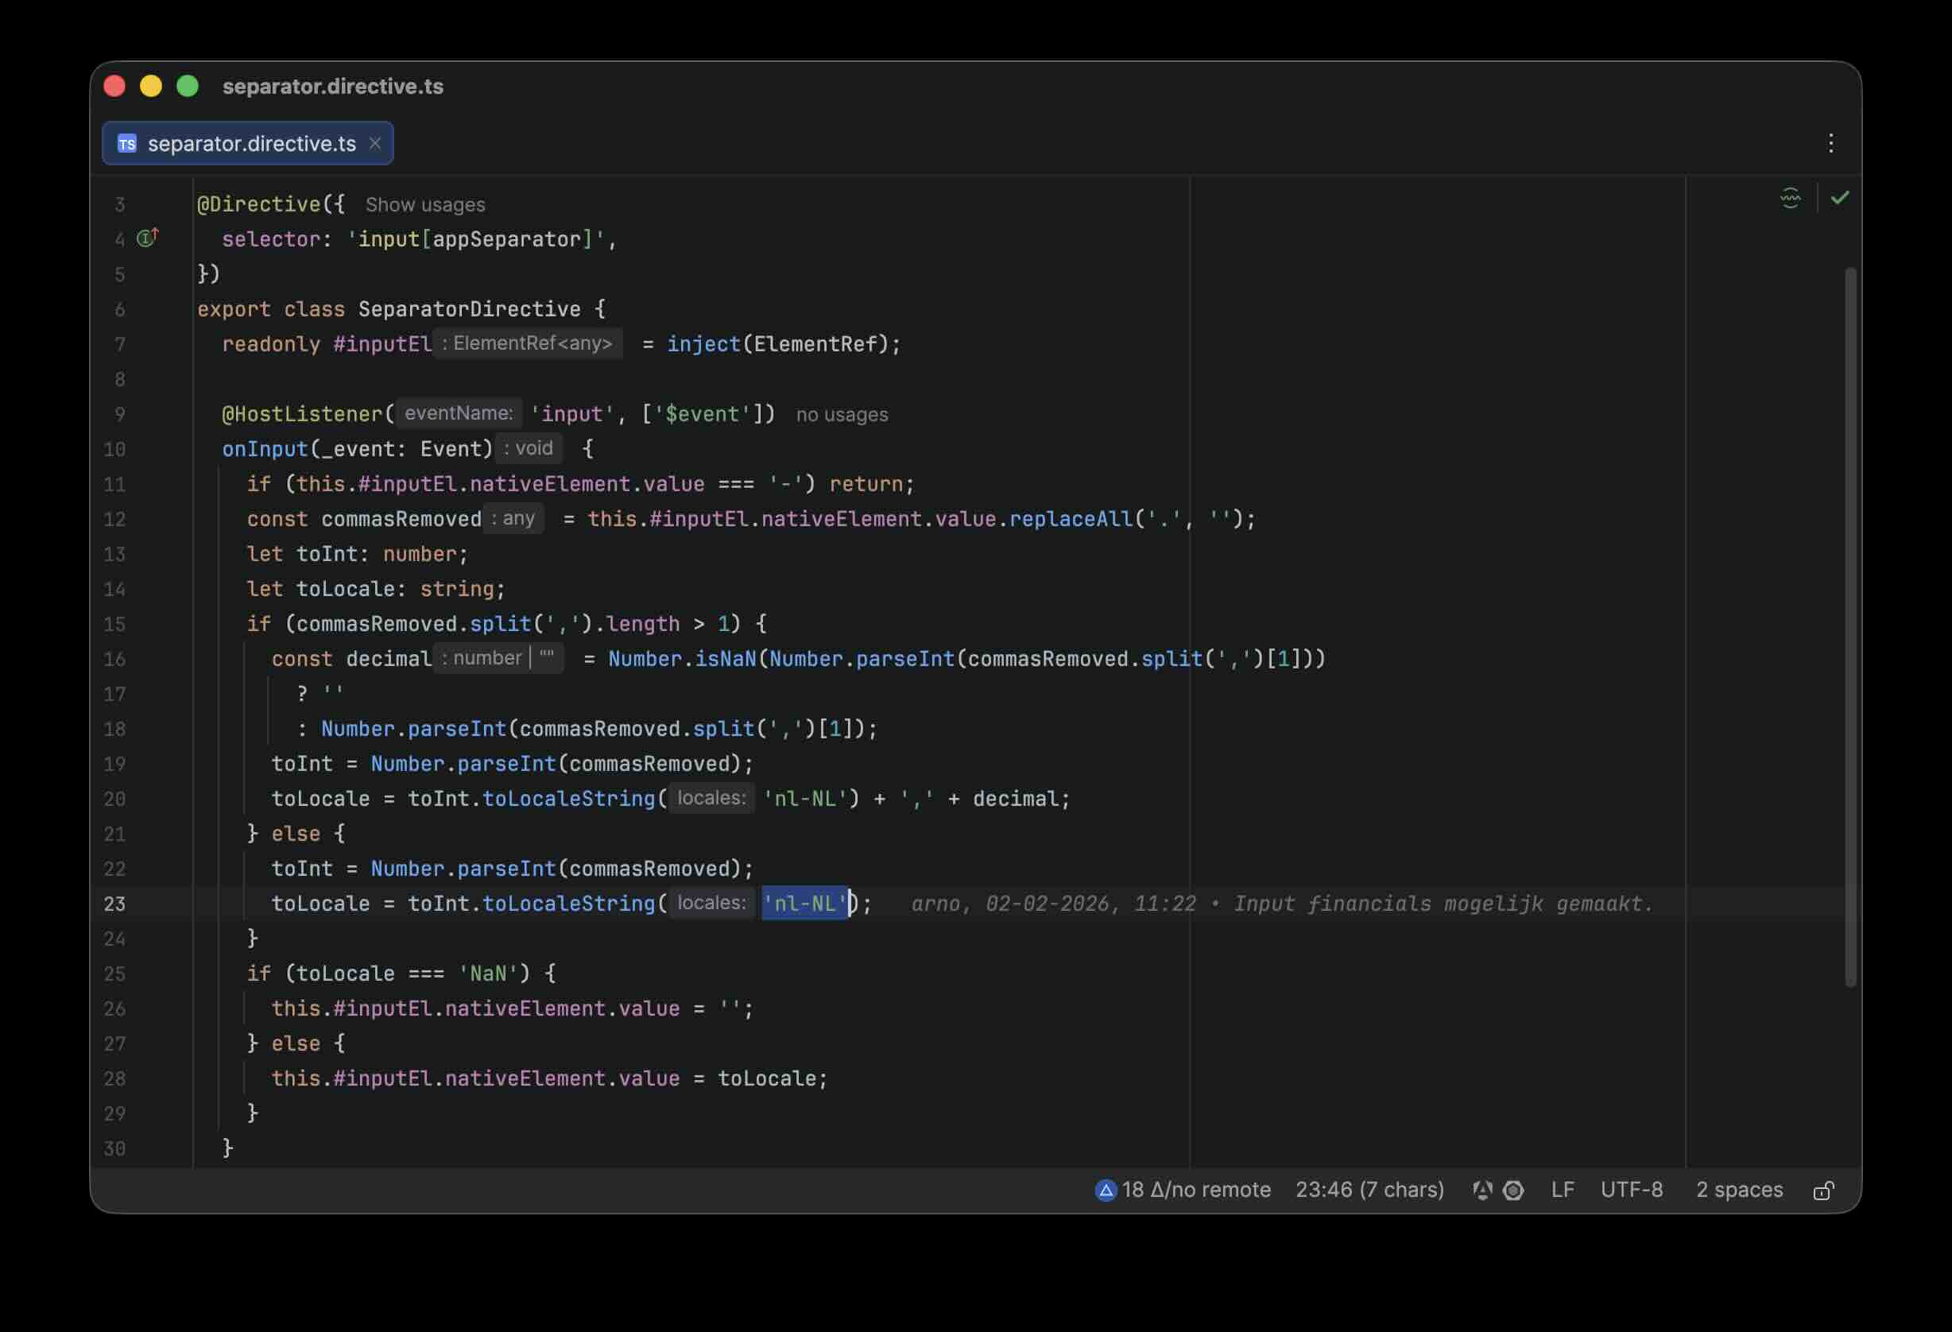Click the Angular icon in the status bar

coord(1482,1190)
